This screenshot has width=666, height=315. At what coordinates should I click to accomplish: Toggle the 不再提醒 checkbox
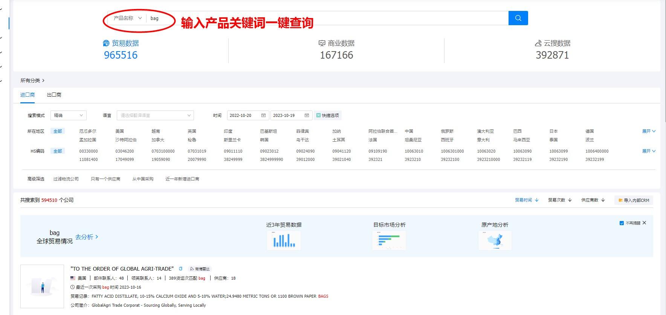pos(622,223)
